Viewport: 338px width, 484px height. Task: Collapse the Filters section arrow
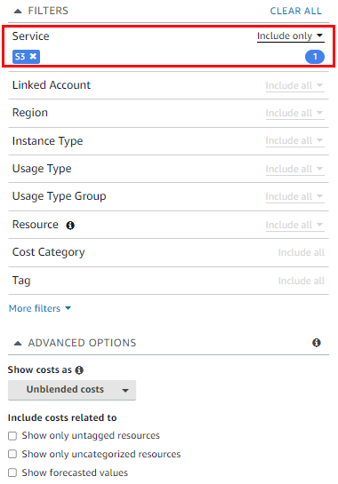pyautogui.click(x=18, y=12)
